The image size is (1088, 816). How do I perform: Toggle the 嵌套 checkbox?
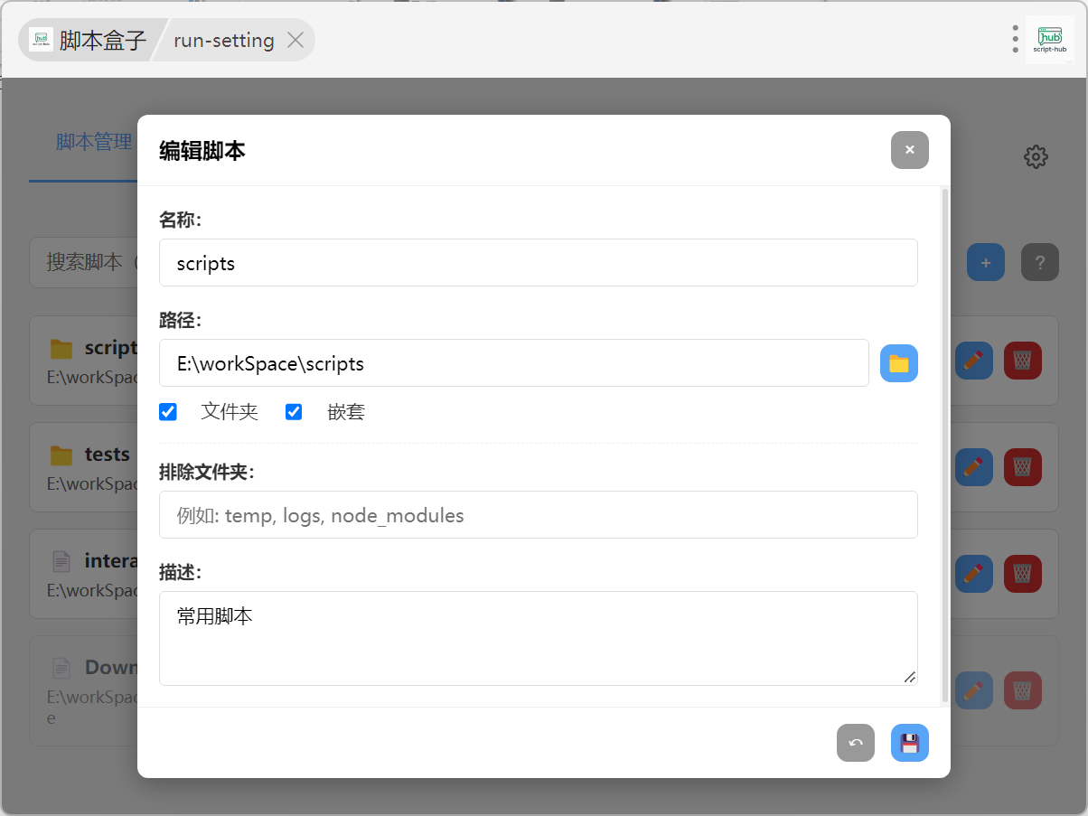(294, 412)
